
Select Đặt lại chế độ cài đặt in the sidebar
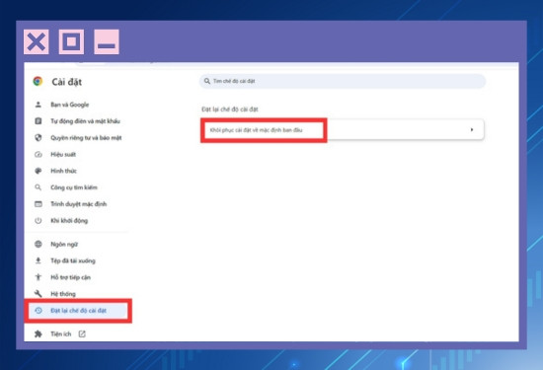(78, 311)
